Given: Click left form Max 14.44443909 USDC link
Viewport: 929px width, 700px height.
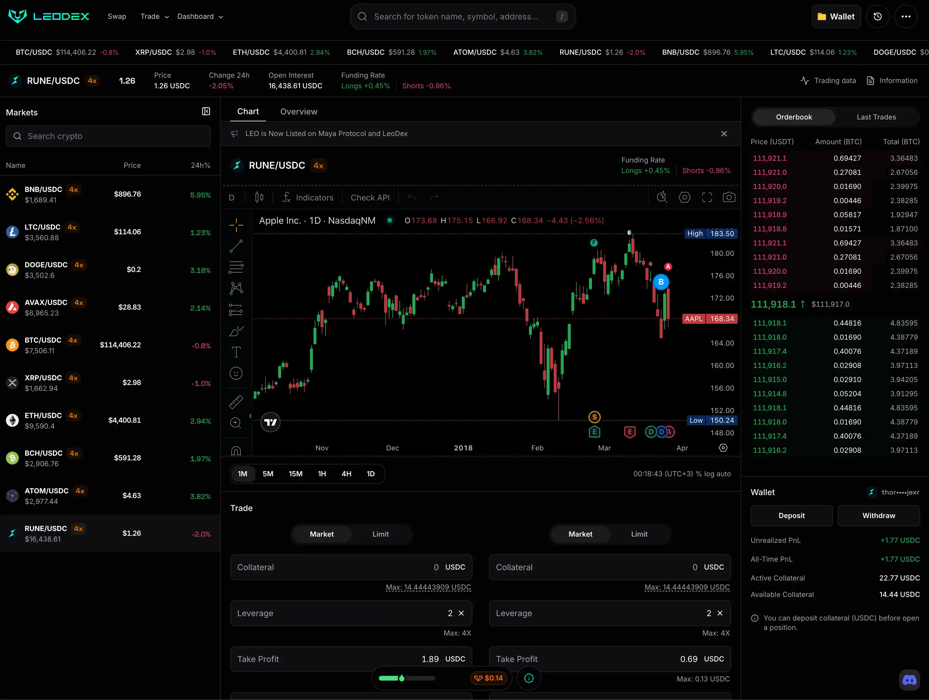Looking at the screenshot, I should coord(428,587).
